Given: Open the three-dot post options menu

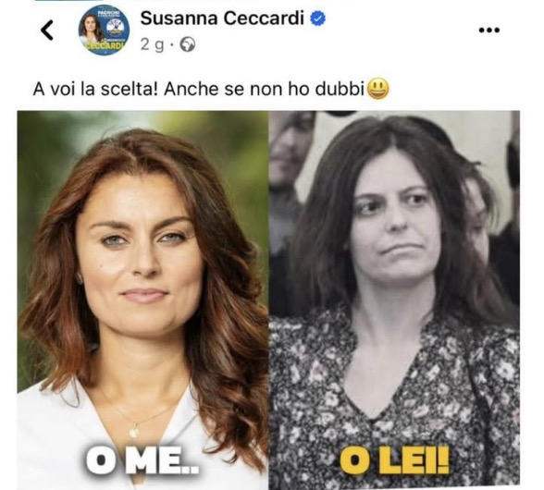Looking at the screenshot, I should (489, 31).
